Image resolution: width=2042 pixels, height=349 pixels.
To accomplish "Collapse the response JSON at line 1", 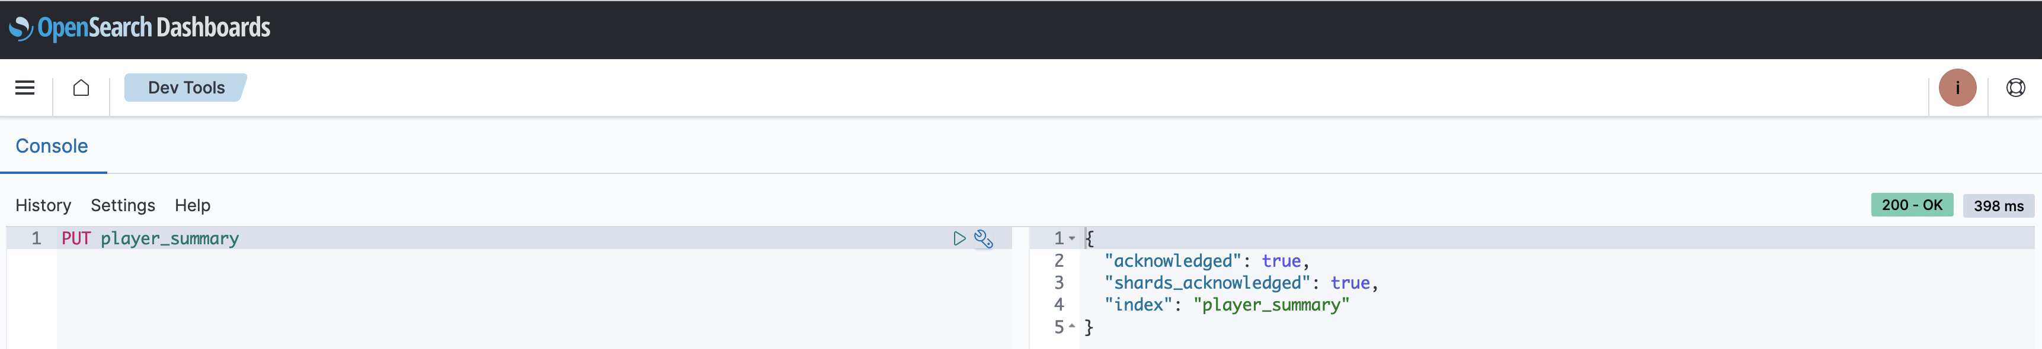I will click(x=1072, y=238).
